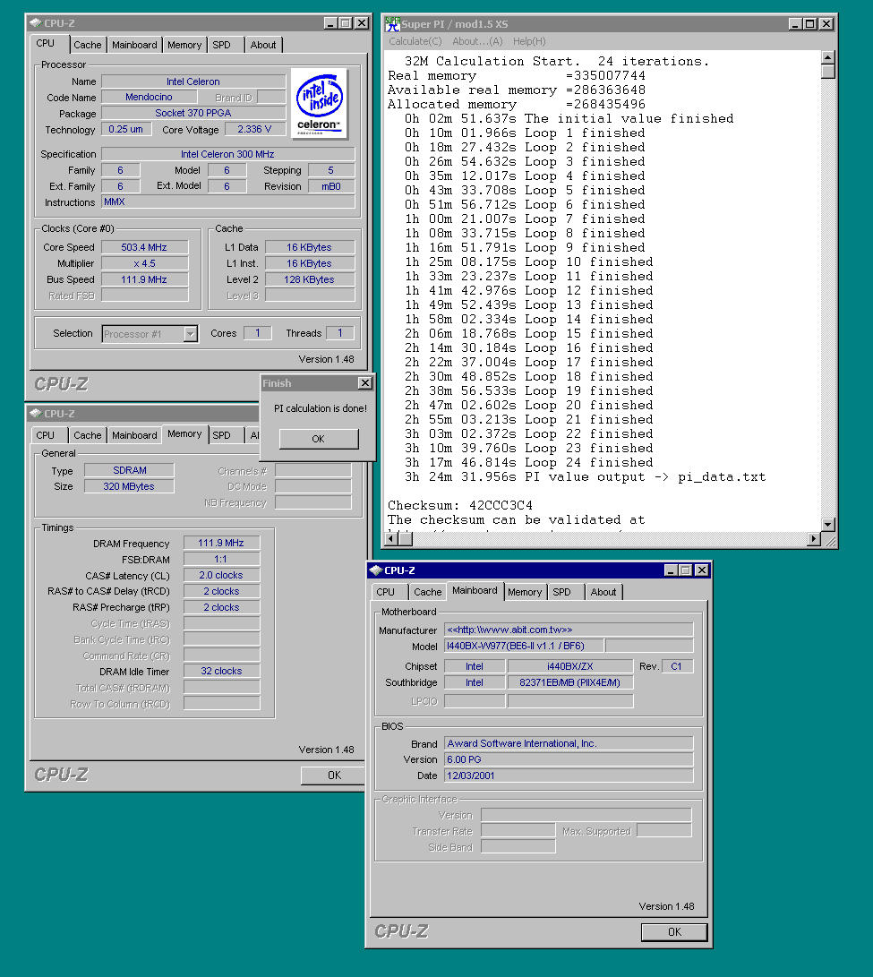Click the Level 2 cache 128 KBytes field
This screenshot has height=977, width=873.
pyautogui.click(x=310, y=279)
